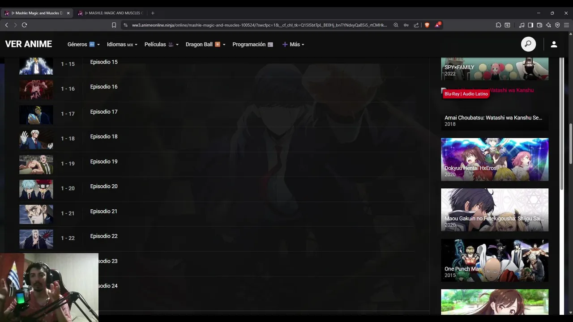Expand the Idiomas dropdown menu

(122, 44)
